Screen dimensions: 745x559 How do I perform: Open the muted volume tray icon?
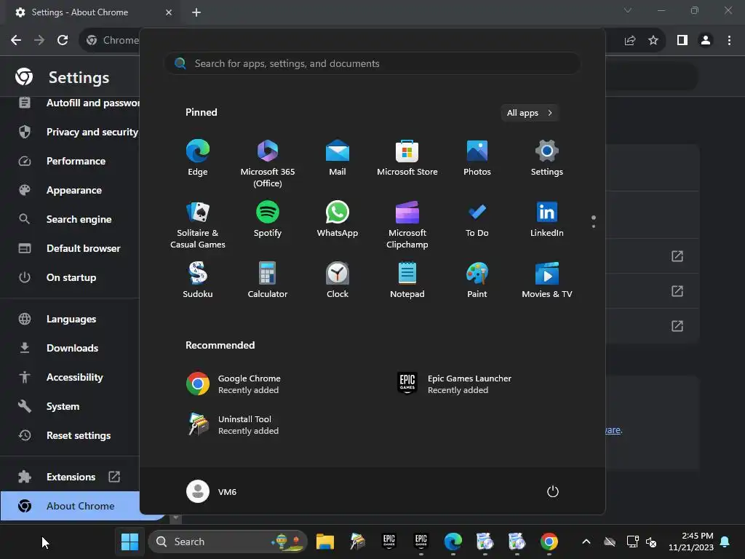click(x=651, y=542)
